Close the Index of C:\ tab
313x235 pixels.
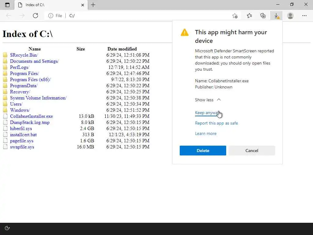click(x=83, y=5)
